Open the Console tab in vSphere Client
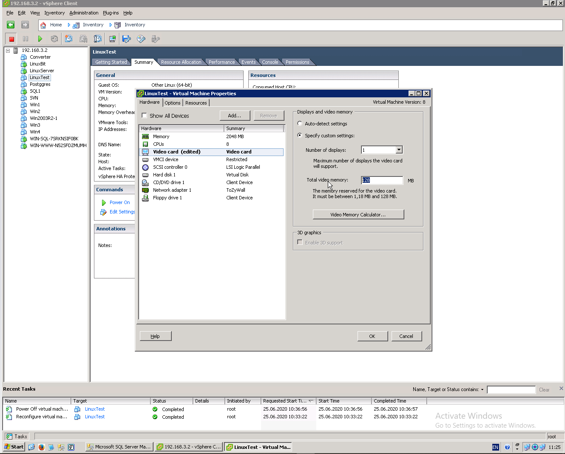Viewport: 565px width, 454px height. [x=270, y=62]
